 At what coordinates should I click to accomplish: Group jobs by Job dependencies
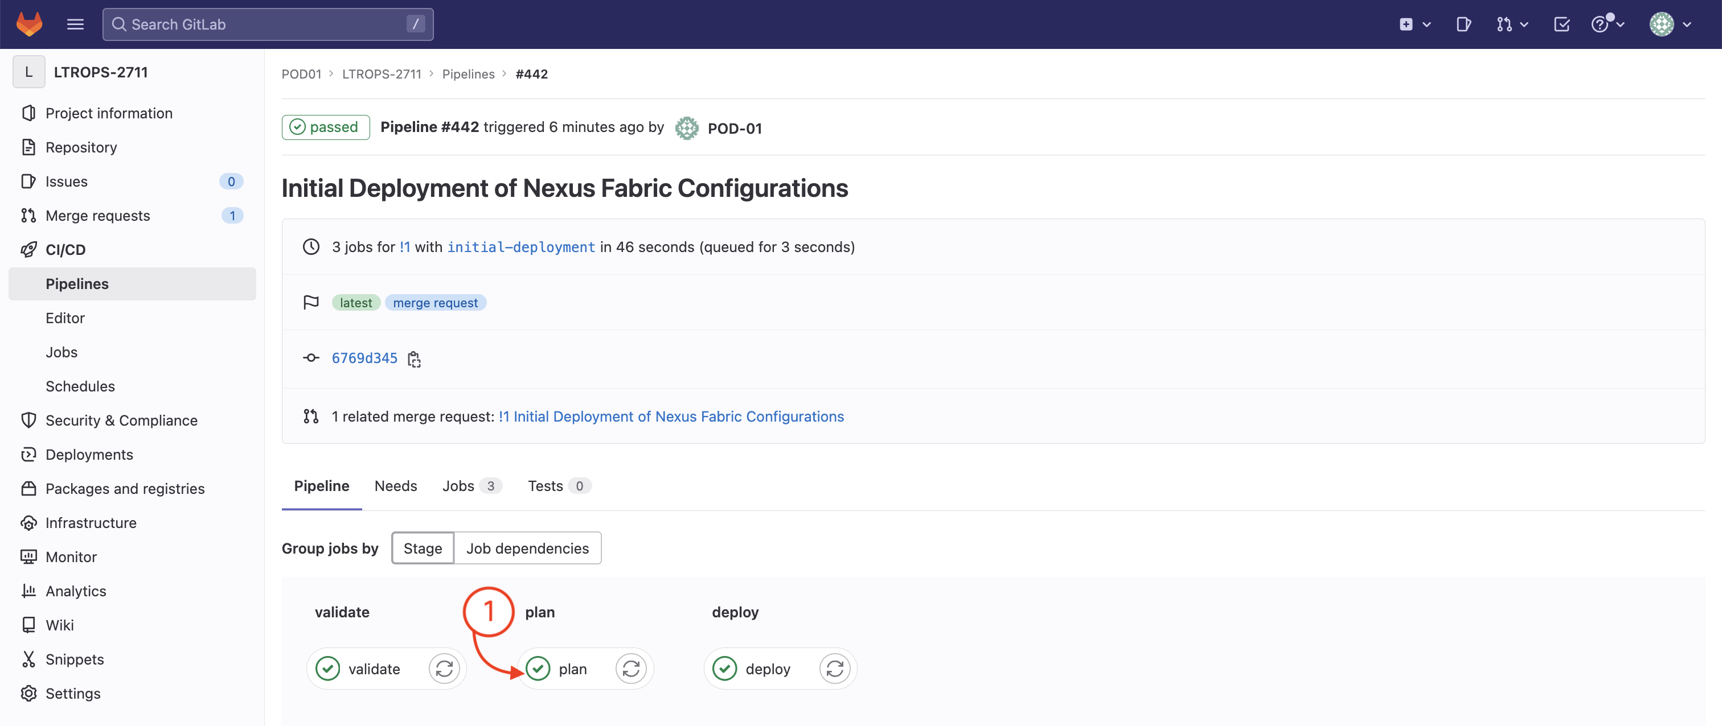[527, 548]
